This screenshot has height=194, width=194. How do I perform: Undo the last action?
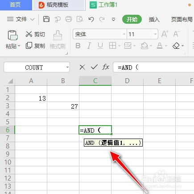point(91,19)
